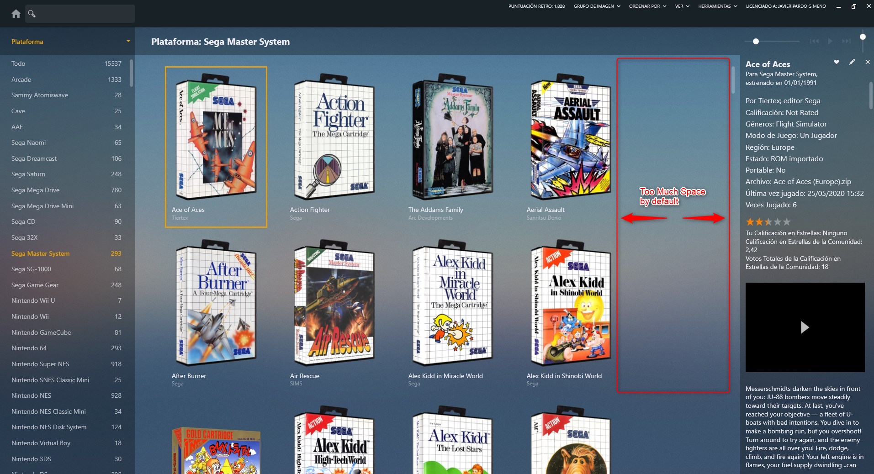Open Sega CD platform

(66, 221)
